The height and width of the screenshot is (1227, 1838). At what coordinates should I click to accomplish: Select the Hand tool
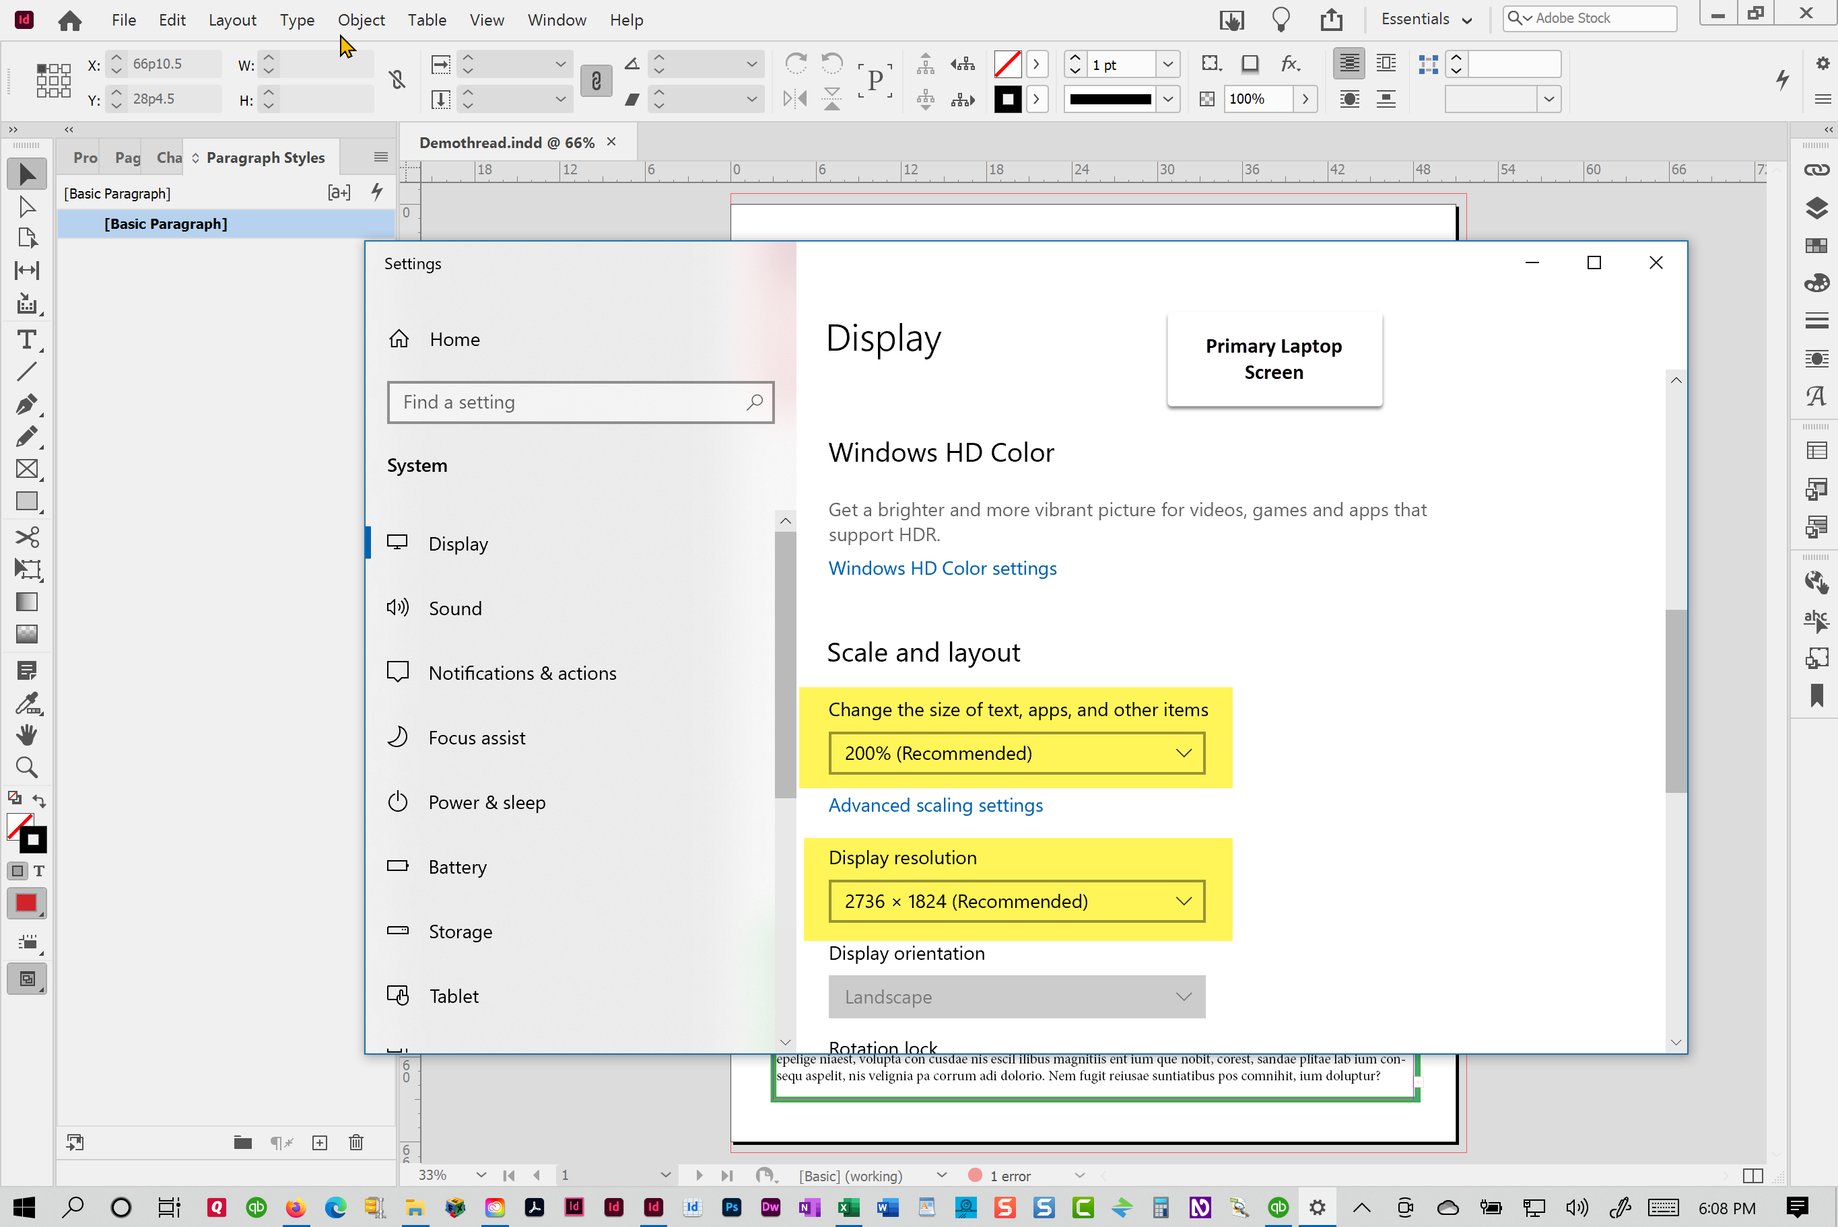click(x=27, y=735)
